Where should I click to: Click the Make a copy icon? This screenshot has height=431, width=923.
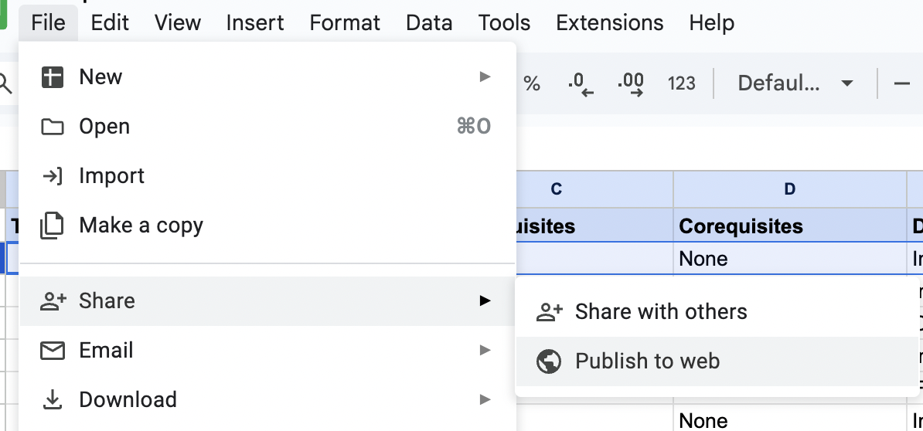coord(52,226)
